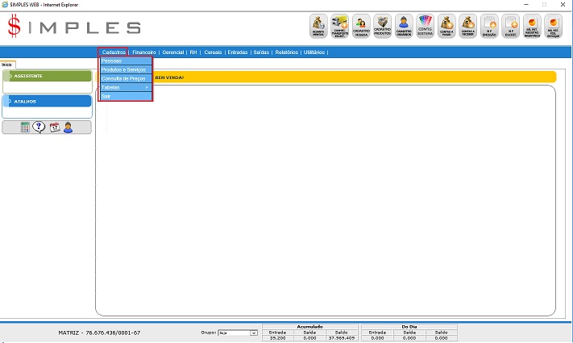Open the Cadastro Usuários icon
Image resolution: width=573 pixels, height=343 pixels.
pyautogui.click(x=404, y=26)
